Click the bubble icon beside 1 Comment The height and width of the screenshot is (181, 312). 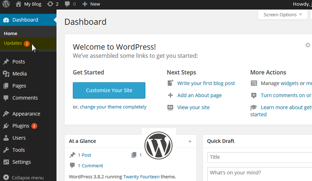click(72, 165)
